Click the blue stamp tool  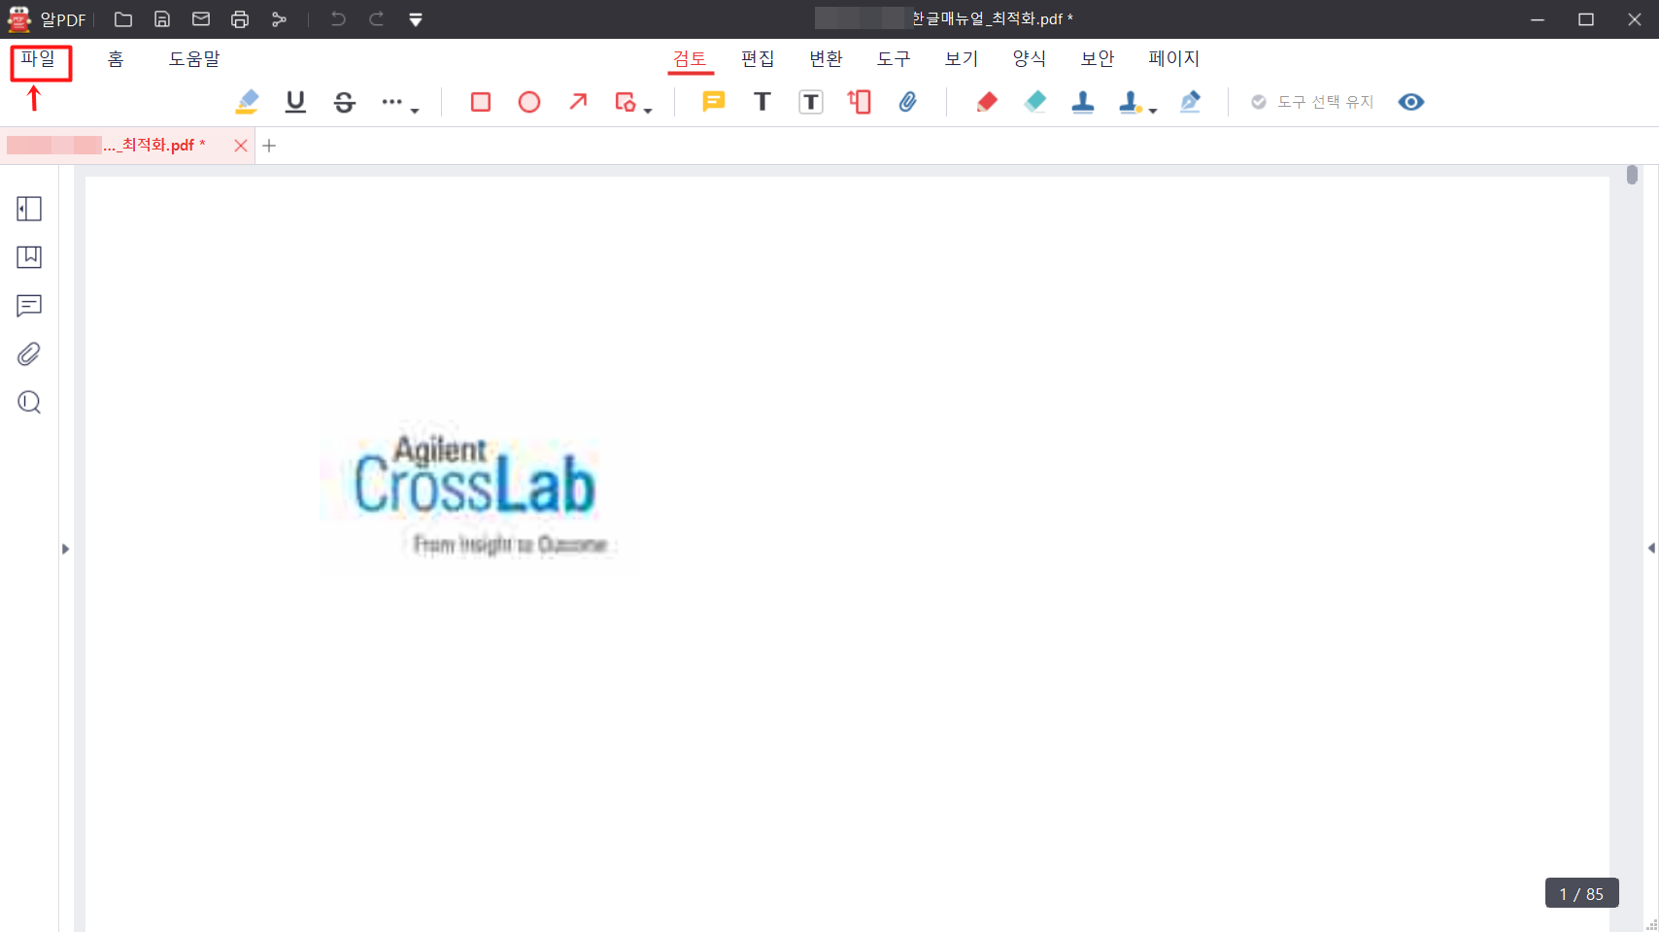click(1083, 102)
